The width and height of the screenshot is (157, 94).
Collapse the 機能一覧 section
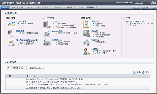5,13
